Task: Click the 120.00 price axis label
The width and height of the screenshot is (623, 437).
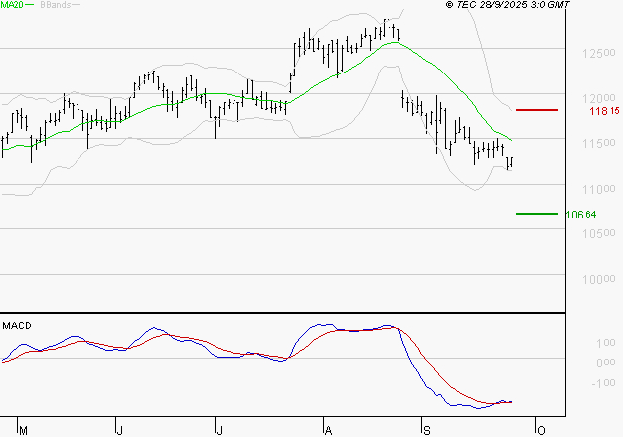Action: 599,98
